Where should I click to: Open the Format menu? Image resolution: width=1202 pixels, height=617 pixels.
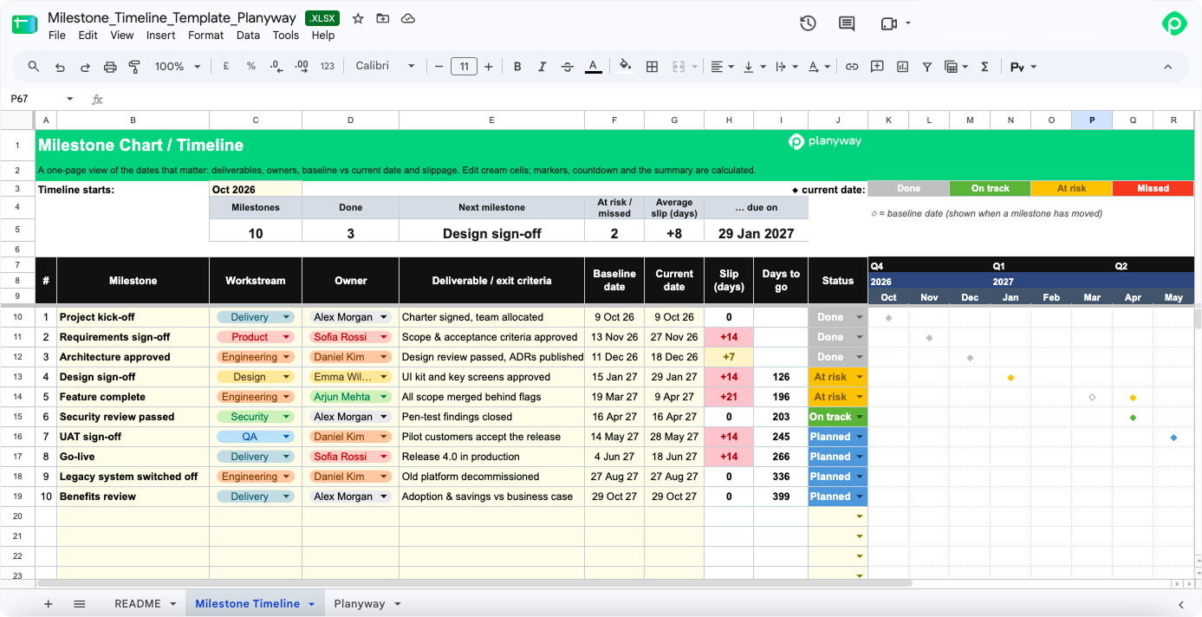click(206, 36)
